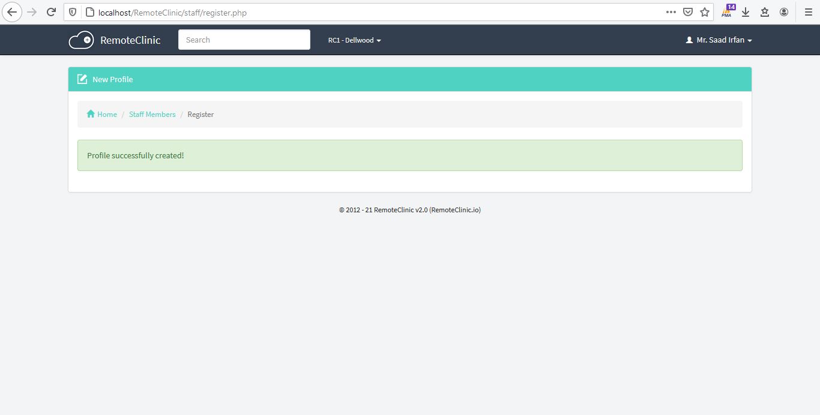Open the Mr. Saad Irfan user dropdown
820x415 pixels.
click(x=719, y=40)
